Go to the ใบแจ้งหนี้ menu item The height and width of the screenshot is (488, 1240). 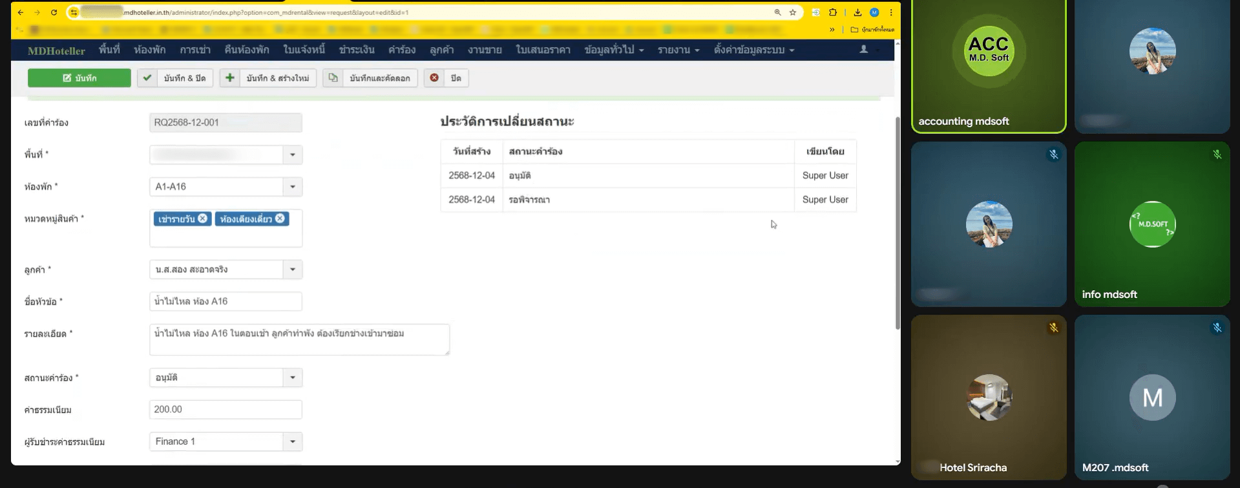(304, 50)
